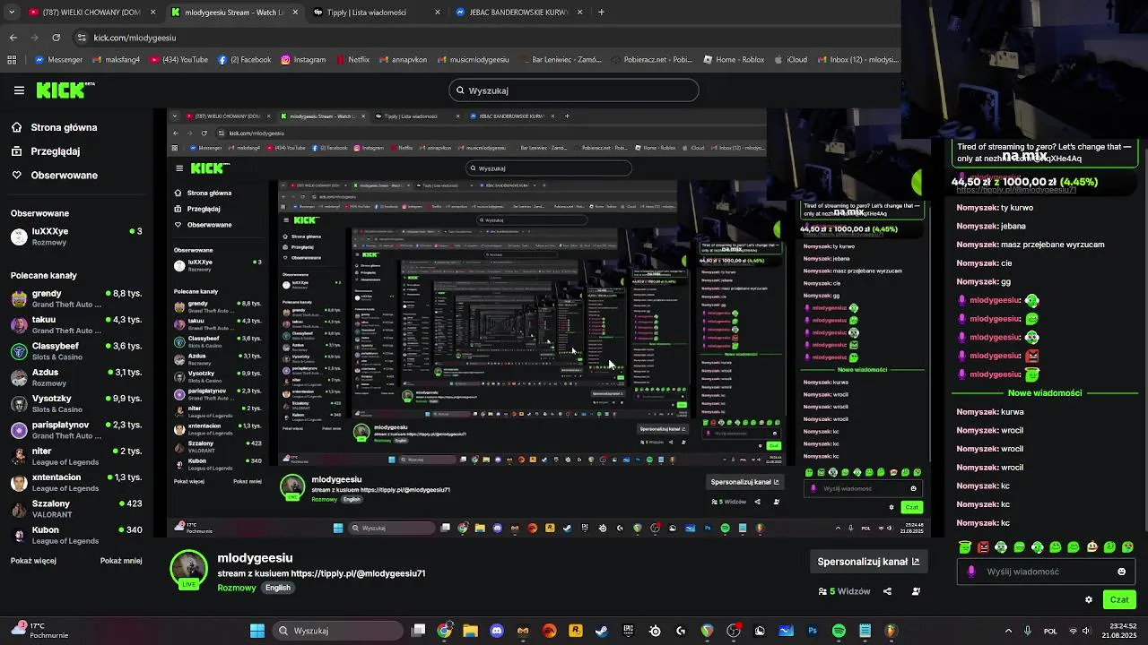Open recommended channel Classybeef
Viewport: 1148px width, 645px height.
pyautogui.click(x=76, y=350)
